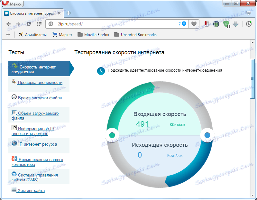Click the Проверка анонимности person icon

[x=14, y=81]
